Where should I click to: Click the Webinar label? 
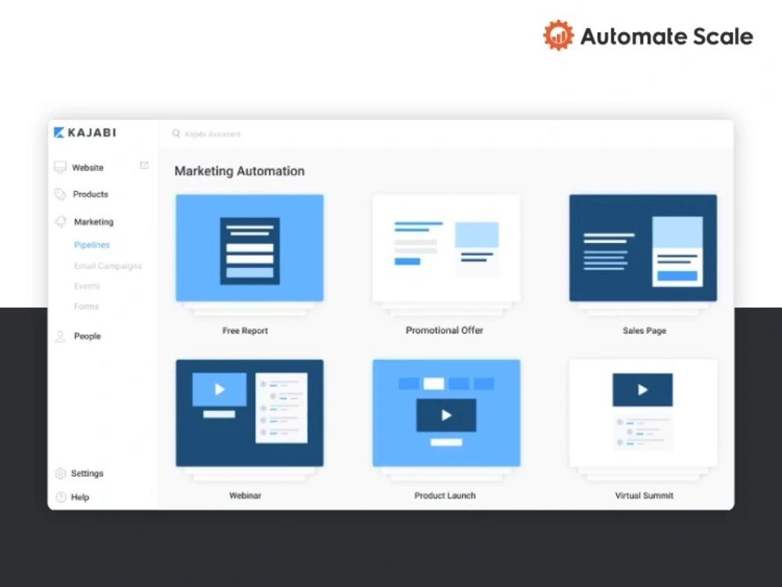(245, 496)
